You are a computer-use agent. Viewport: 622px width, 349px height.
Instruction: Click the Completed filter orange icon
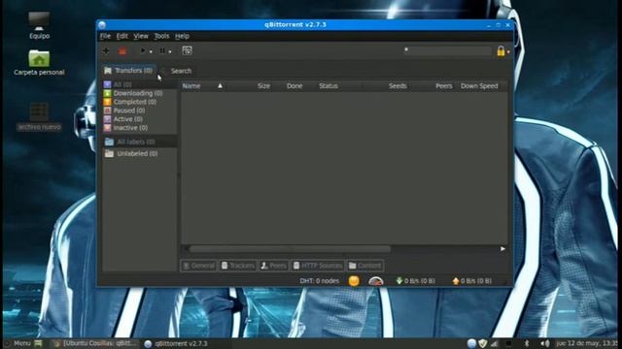107,102
